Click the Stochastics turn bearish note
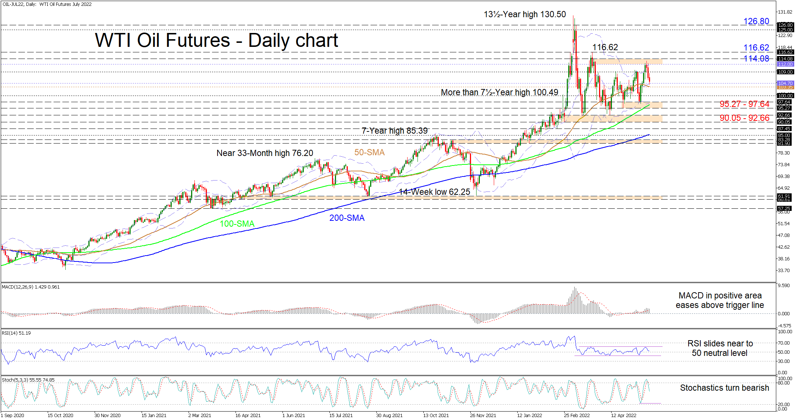 pyautogui.click(x=724, y=388)
